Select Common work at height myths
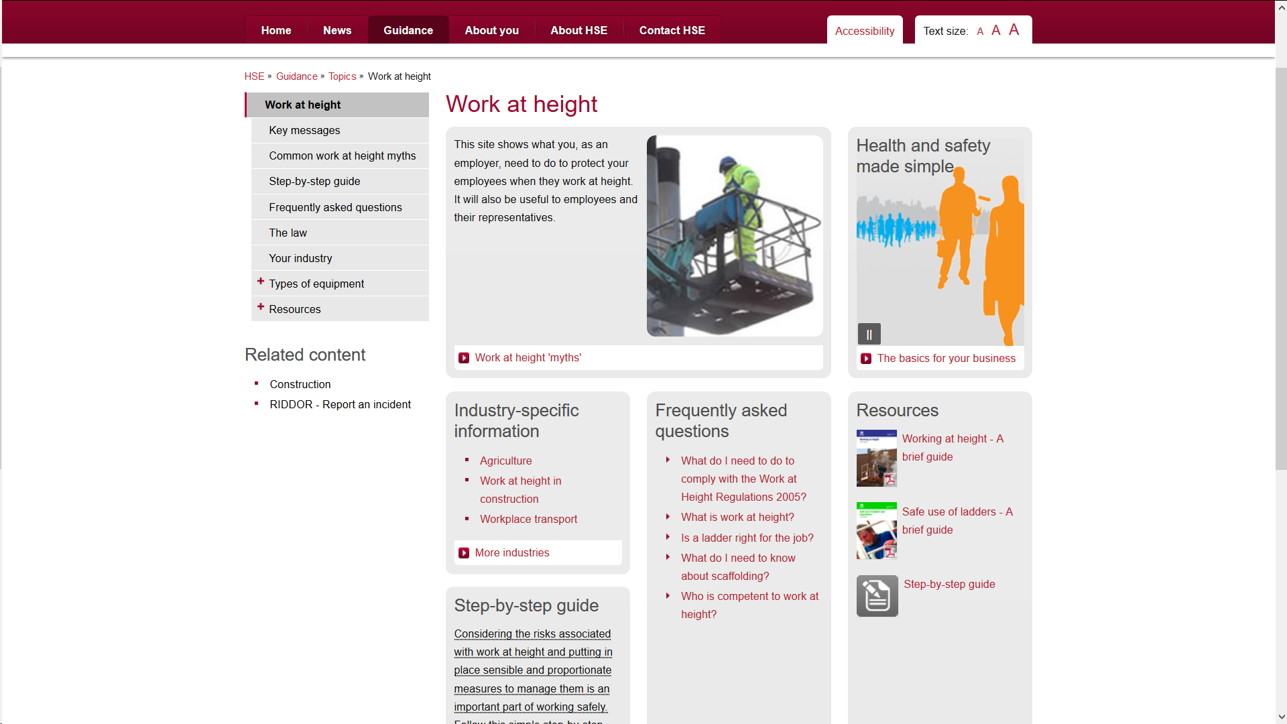Viewport: 1287px width, 724px height. pyautogui.click(x=342, y=156)
